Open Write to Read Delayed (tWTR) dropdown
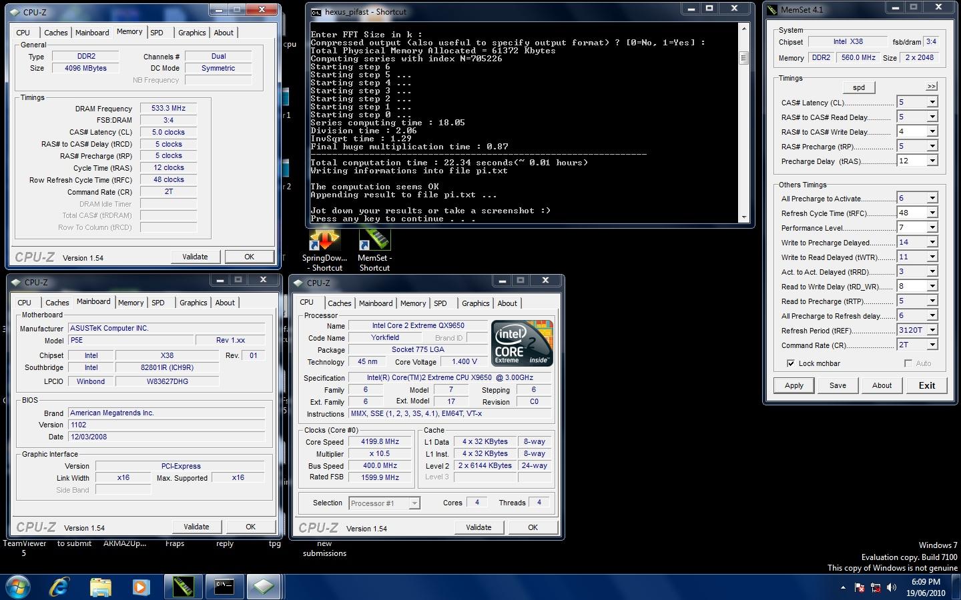Image resolution: width=961 pixels, height=600 pixels. click(932, 257)
